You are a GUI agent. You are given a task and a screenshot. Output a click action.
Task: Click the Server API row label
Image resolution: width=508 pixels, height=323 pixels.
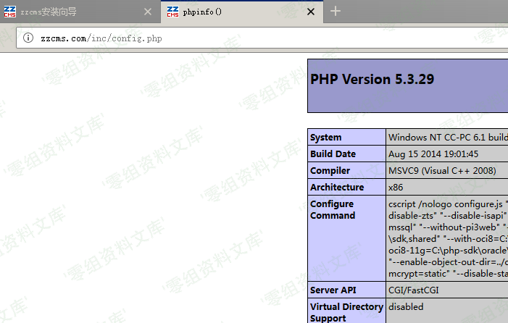[333, 290]
